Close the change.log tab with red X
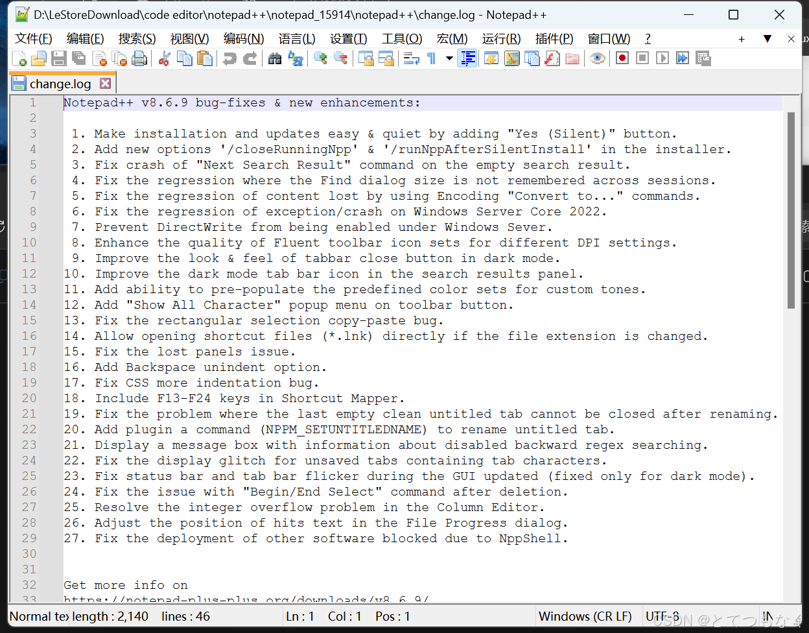Screen dimensions: 809x633 (105, 84)
